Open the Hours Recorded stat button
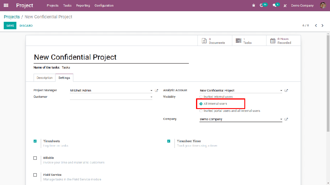The height and width of the screenshot is (185, 330). pyautogui.click(x=283, y=41)
